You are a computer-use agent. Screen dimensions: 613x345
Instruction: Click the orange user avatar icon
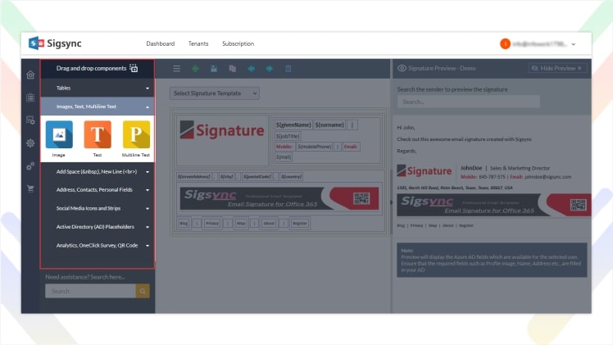[x=505, y=43]
